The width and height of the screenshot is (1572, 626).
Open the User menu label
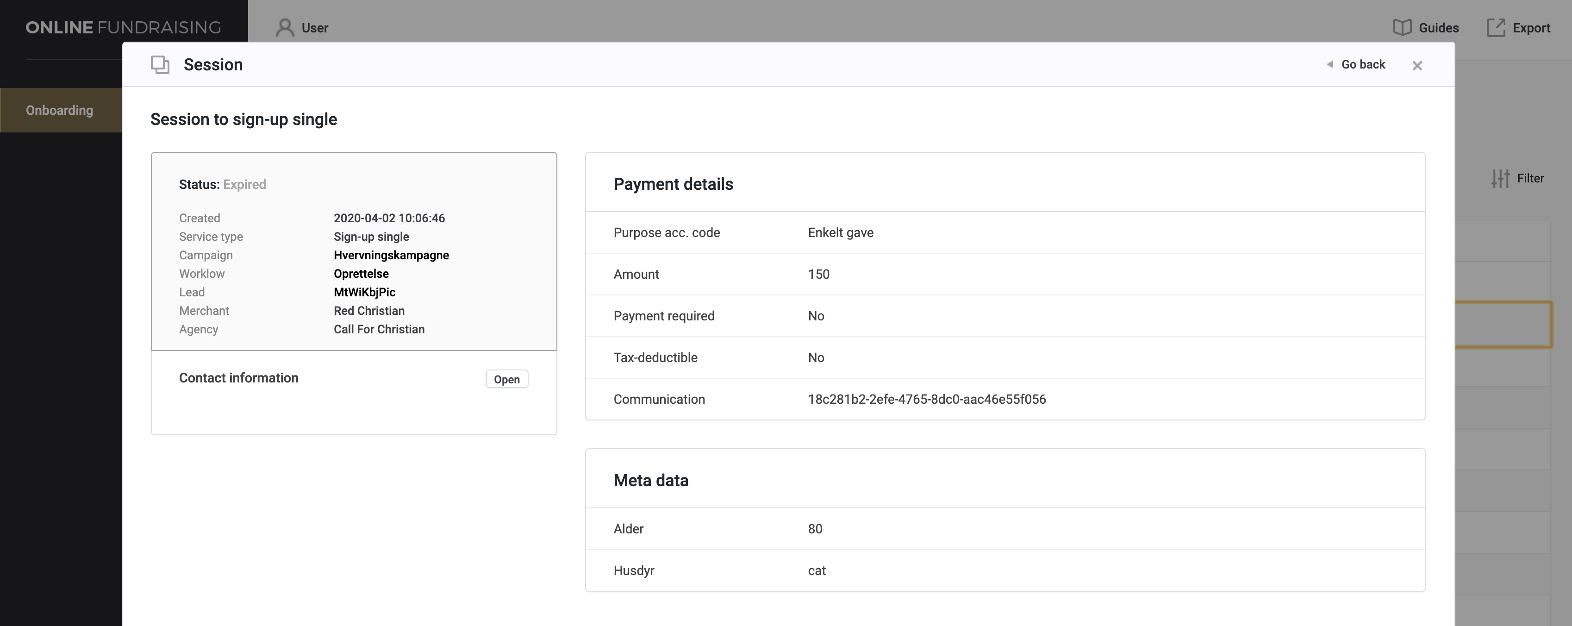tap(315, 28)
